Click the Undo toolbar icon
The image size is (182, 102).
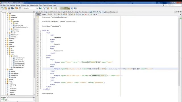coord(16,8)
